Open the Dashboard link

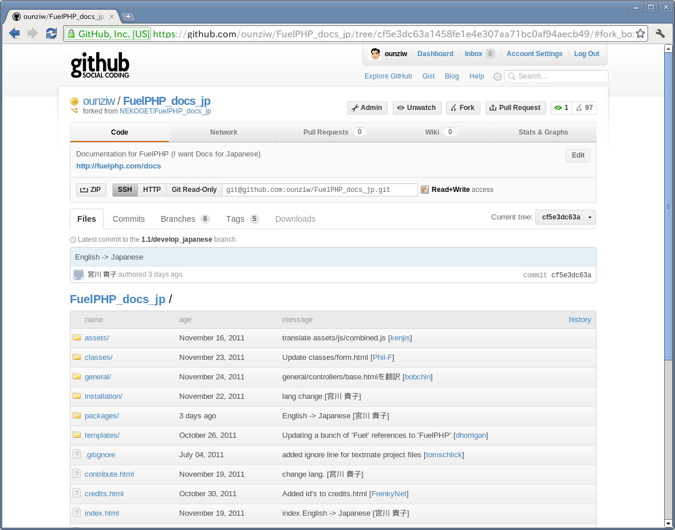435,54
